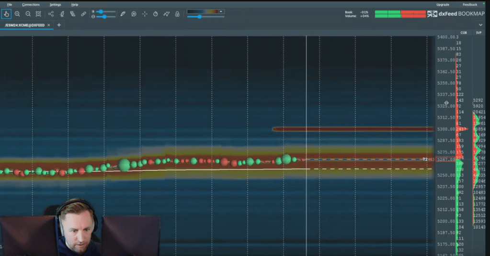Click the stopwatch timer icon

(x=156, y=14)
